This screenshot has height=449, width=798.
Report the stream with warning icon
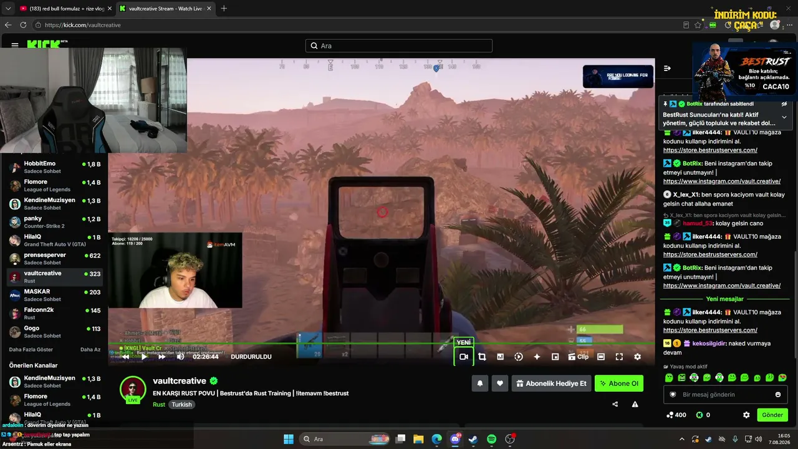(x=635, y=404)
